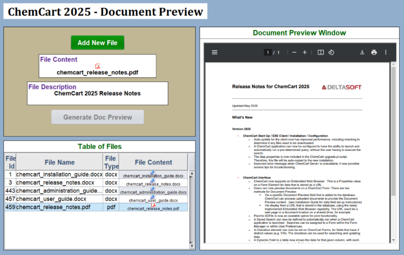Download the PDF using the download icon
This screenshot has width=404, height=255.
[362, 53]
